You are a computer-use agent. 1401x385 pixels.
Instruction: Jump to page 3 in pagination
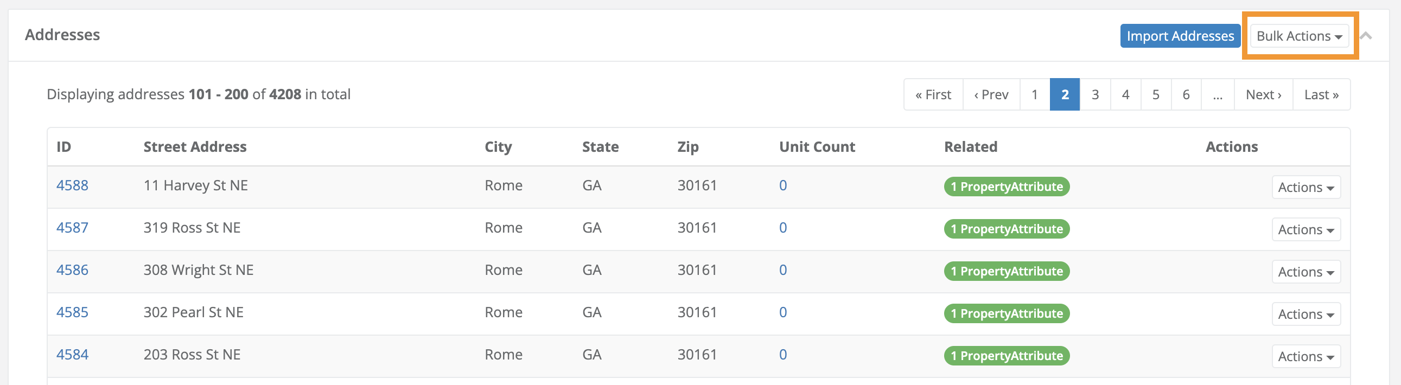coord(1095,94)
